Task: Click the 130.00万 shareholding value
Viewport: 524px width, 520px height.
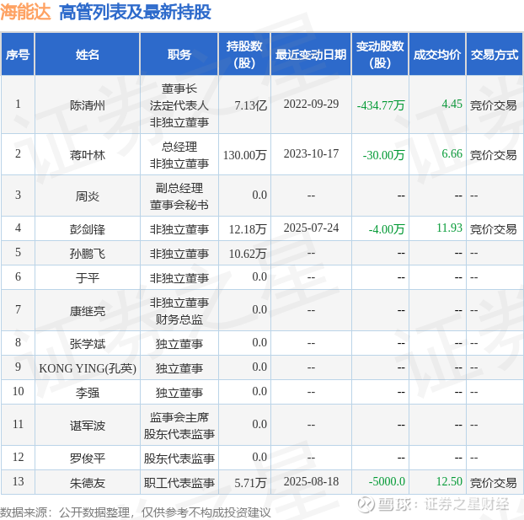Action: point(245,155)
